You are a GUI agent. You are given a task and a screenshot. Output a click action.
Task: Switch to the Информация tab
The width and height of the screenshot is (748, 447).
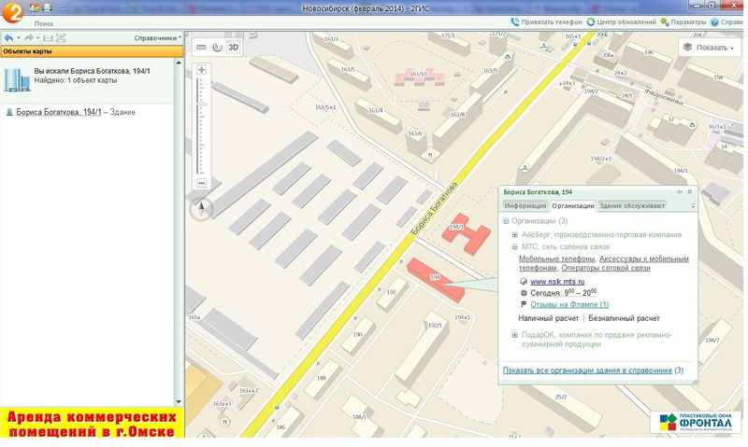(x=525, y=205)
